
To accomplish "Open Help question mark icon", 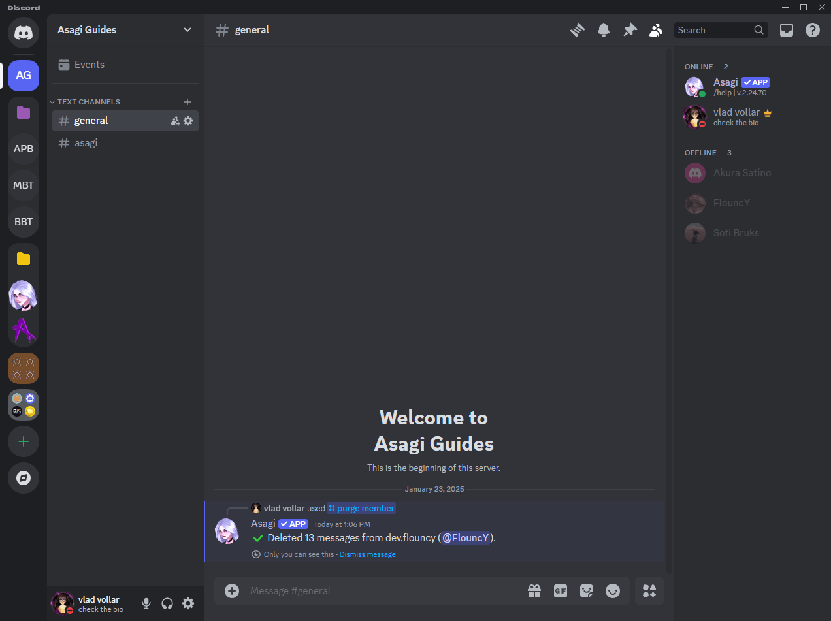I will tap(813, 30).
